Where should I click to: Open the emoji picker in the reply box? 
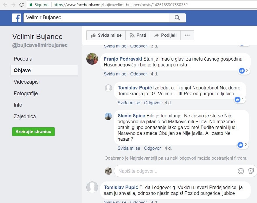[x=241, y=171]
